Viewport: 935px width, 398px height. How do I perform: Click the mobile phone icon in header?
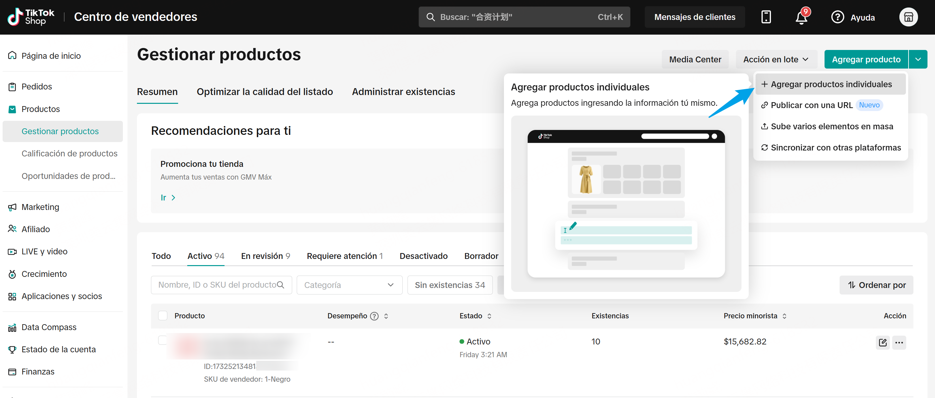click(766, 17)
